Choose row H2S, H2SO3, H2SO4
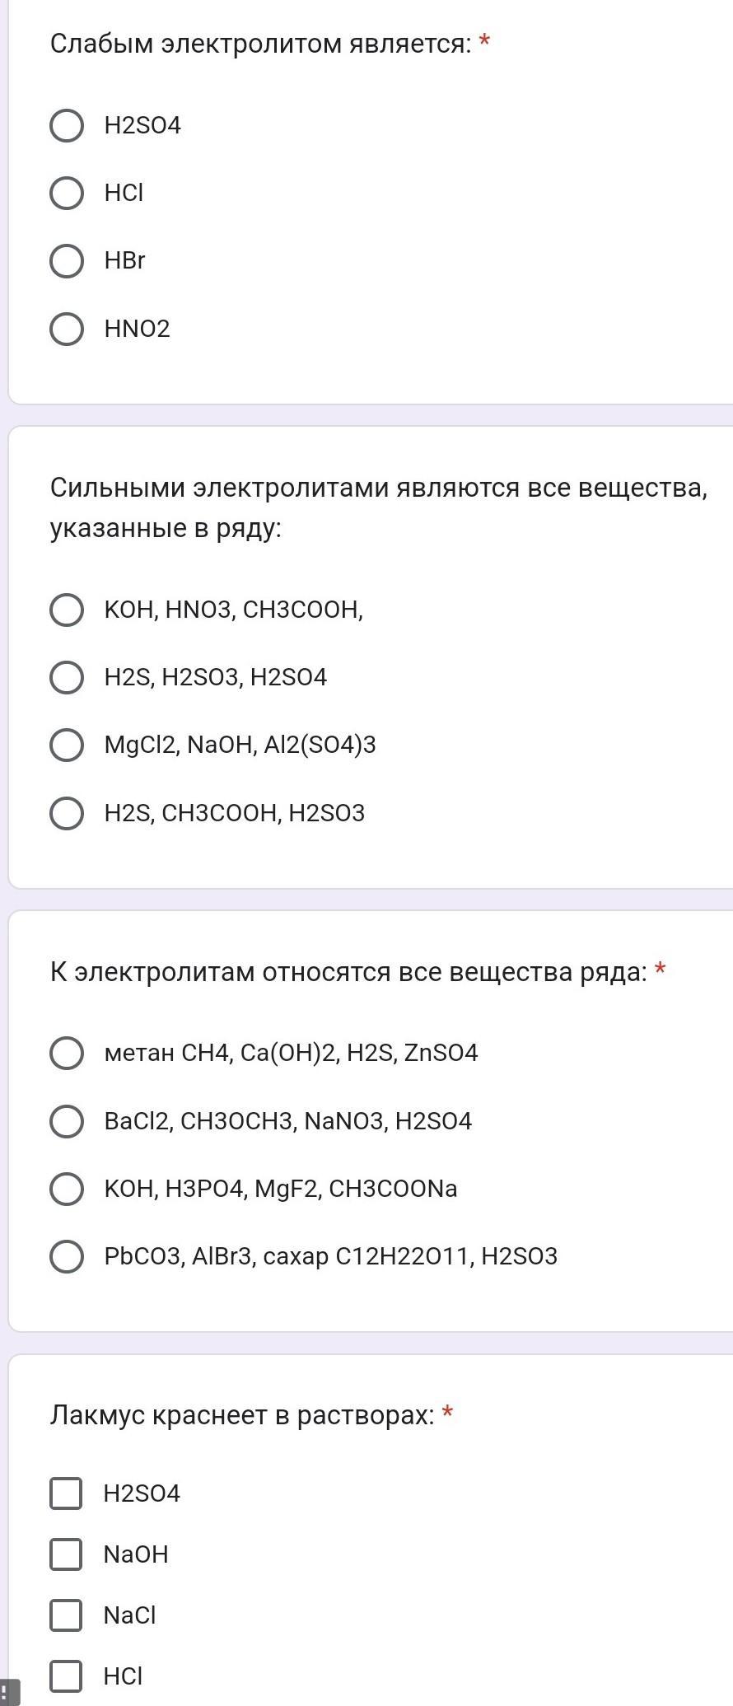The width and height of the screenshot is (733, 1706). pyautogui.click(x=67, y=677)
